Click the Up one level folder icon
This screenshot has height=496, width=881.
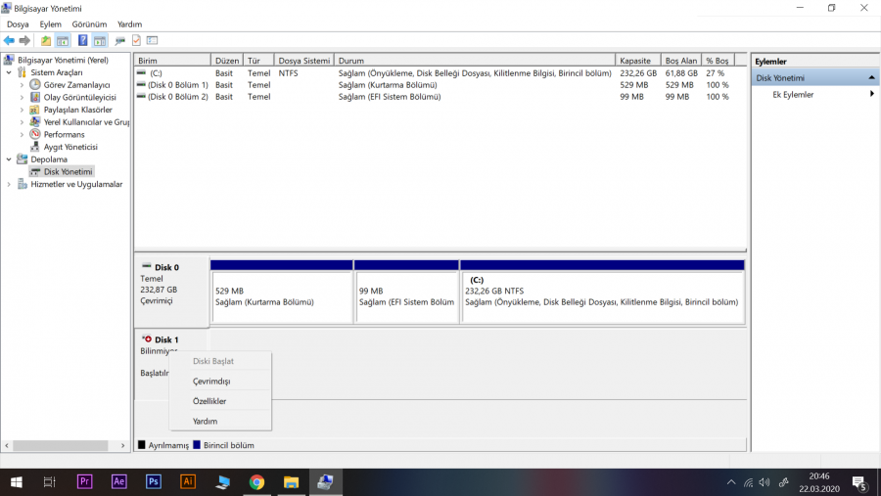click(x=45, y=40)
